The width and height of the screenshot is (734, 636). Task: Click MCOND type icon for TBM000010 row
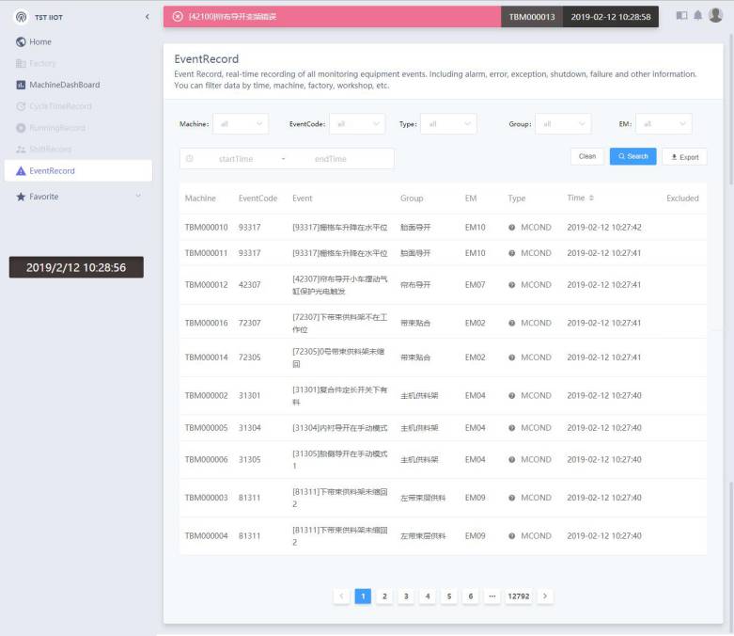(x=512, y=228)
